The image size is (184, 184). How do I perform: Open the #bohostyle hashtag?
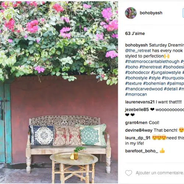tap(136, 78)
